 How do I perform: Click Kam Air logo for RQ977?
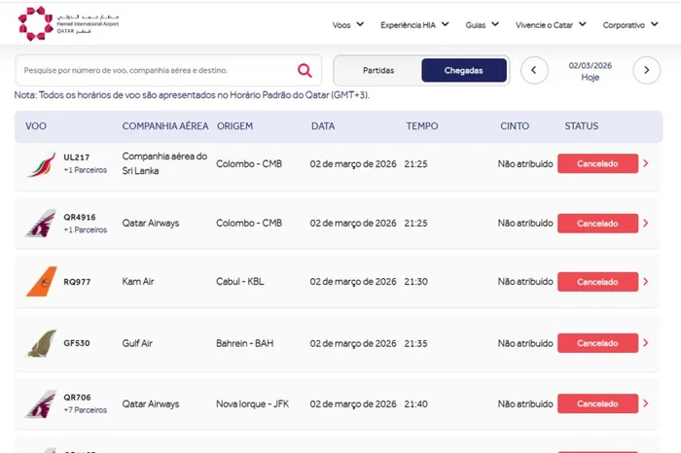coord(41,282)
